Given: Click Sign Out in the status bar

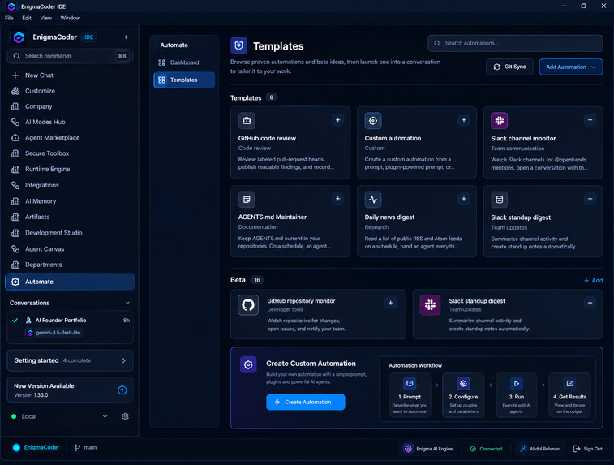Looking at the screenshot, I should pos(588,449).
